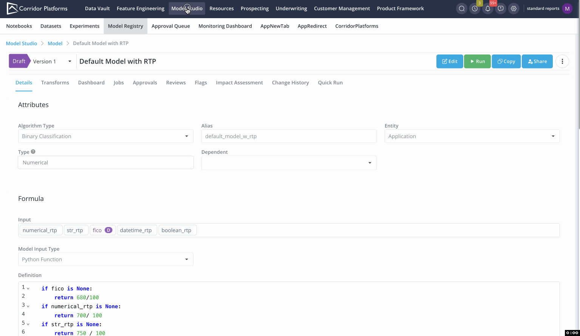Click the help chat bubble icon

(x=501, y=8)
